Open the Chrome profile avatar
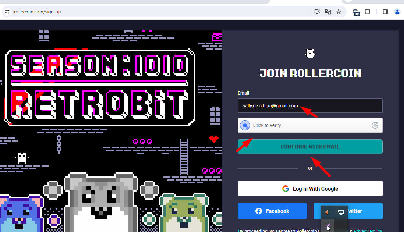Image resolution: width=404 pixels, height=232 pixels. pos(397,12)
